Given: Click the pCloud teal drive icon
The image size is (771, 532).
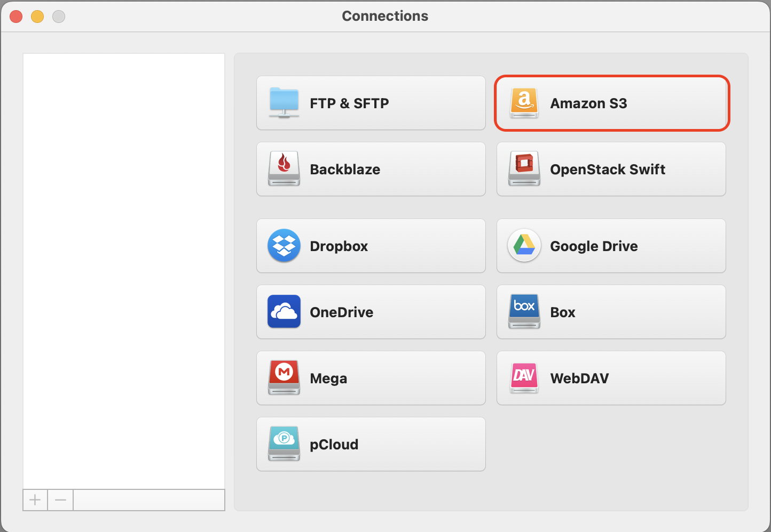Looking at the screenshot, I should click(284, 444).
